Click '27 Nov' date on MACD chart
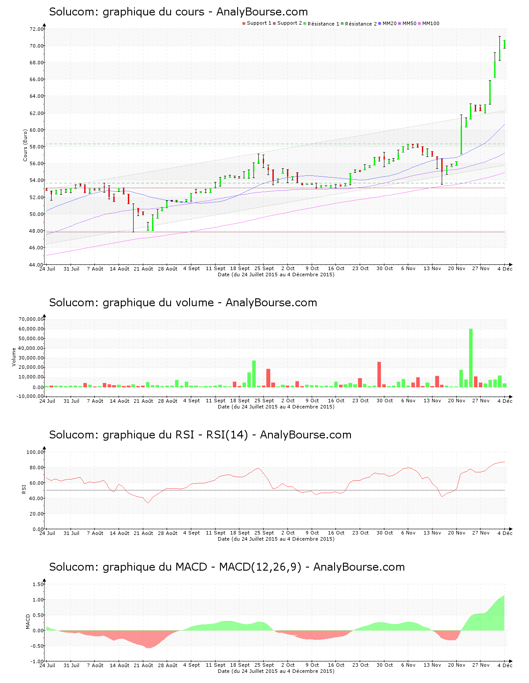This screenshot has height=683, width=529. pyautogui.click(x=481, y=665)
